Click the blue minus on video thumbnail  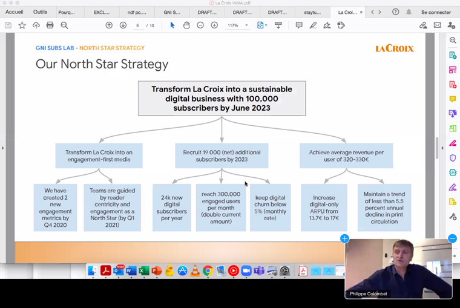coord(452,238)
